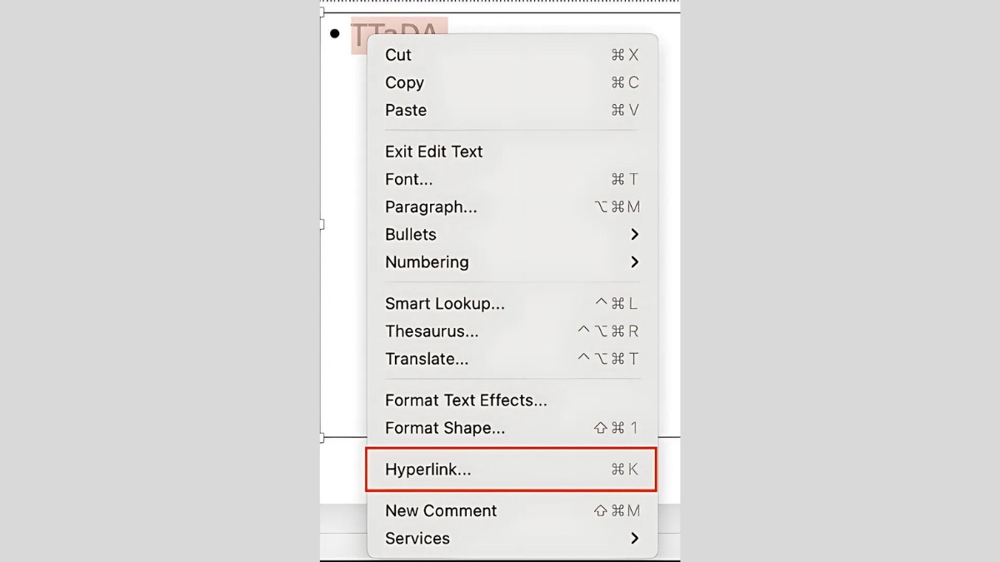Click the Numbering menu label
Image resolution: width=1000 pixels, height=562 pixels.
(427, 261)
